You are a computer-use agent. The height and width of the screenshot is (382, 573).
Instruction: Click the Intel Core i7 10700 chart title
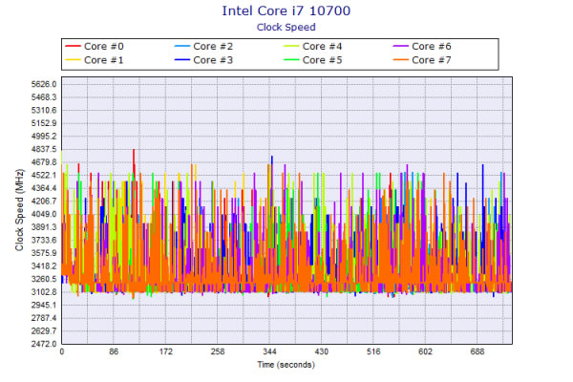coord(286,11)
